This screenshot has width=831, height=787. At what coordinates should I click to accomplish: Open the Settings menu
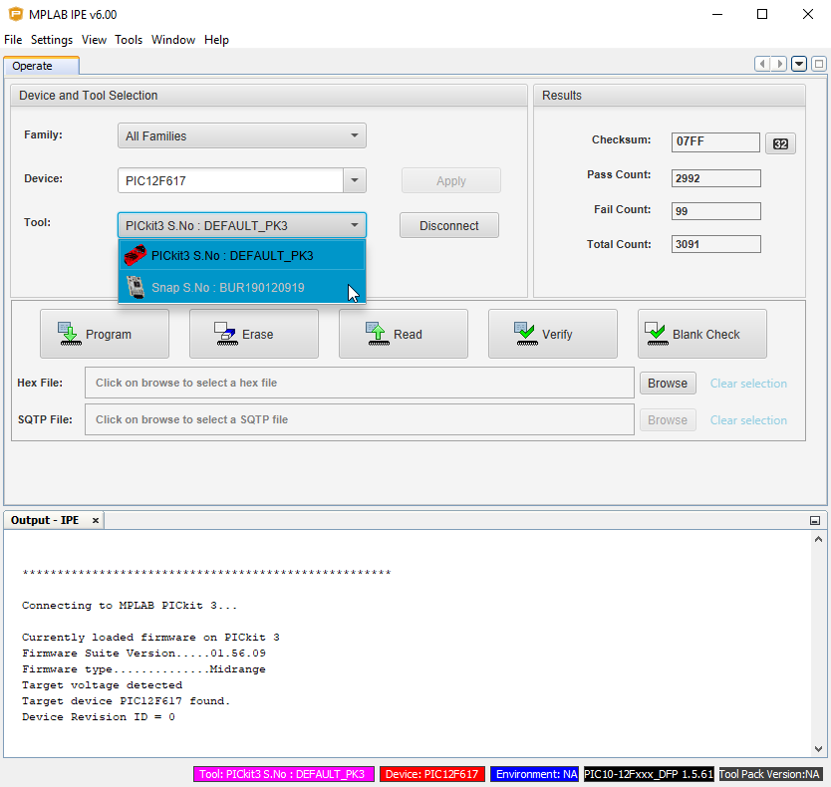point(52,40)
